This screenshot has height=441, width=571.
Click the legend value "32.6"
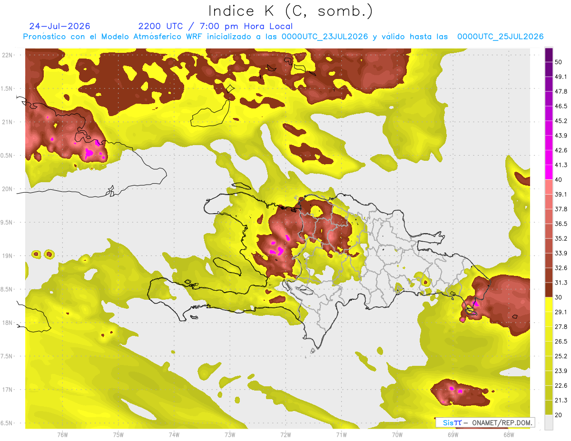coord(561,268)
